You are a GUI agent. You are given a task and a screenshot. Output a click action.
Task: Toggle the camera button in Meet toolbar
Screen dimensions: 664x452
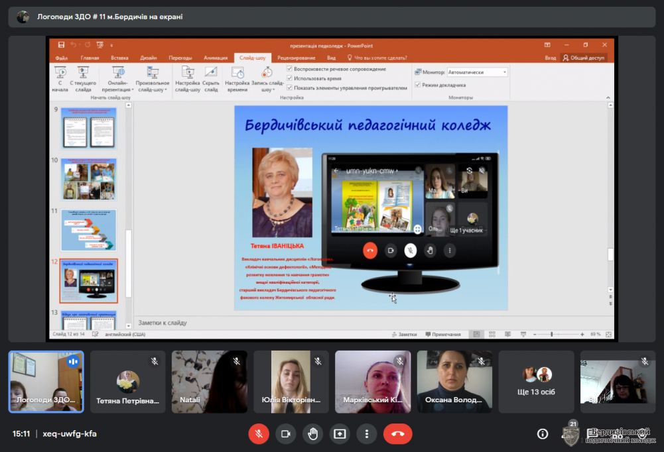[286, 433]
